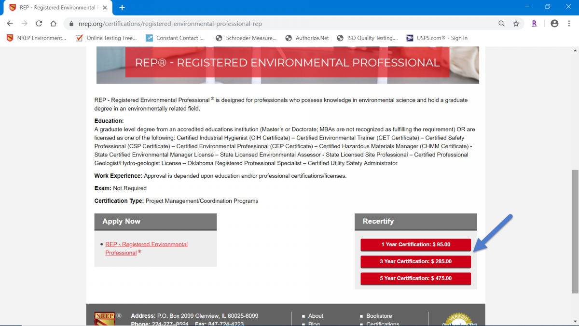
Task: Open Schroeder Measure bookmark
Action: (x=246, y=38)
